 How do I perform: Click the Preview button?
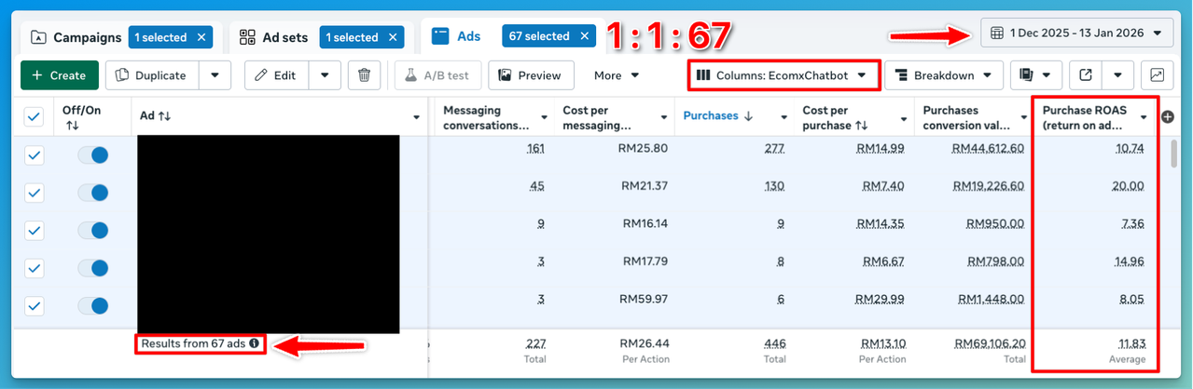tap(530, 75)
